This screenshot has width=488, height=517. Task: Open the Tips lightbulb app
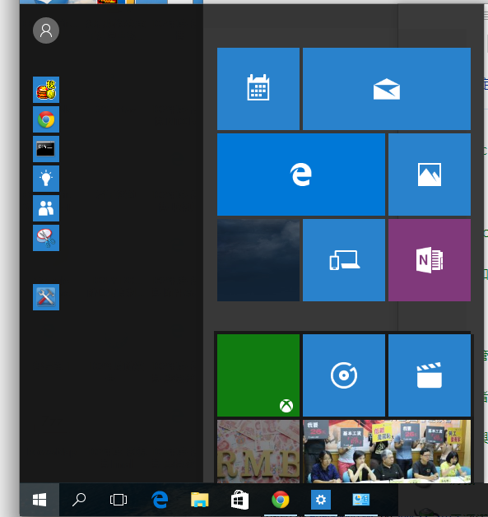pyautogui.click(x=46, y=179)
